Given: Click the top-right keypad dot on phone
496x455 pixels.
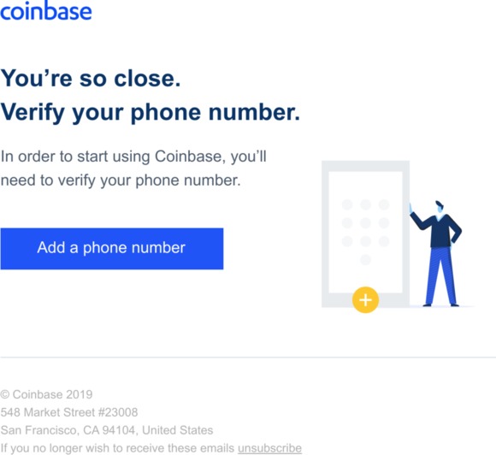Looking at the screenshot, I should coord(384,204).
